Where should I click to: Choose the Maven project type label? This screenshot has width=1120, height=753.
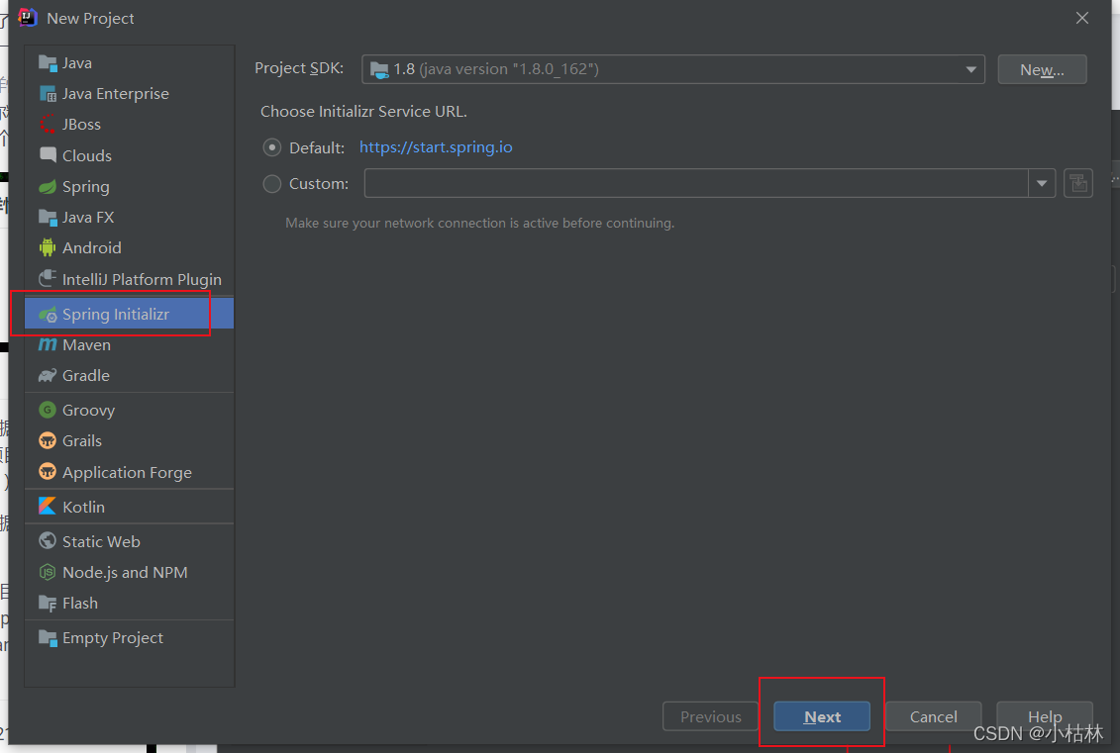[x=86, y=344]
